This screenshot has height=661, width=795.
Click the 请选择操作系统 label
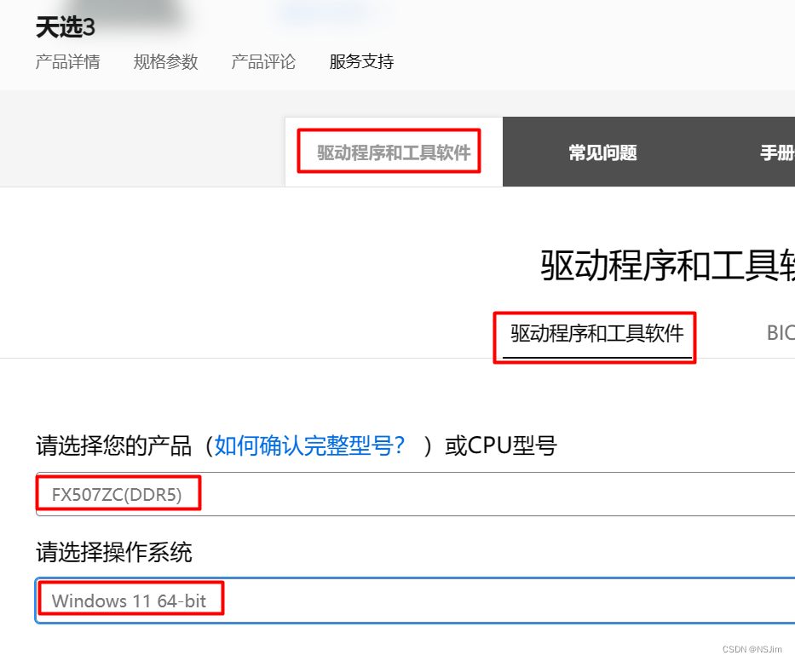coord(114,552)
